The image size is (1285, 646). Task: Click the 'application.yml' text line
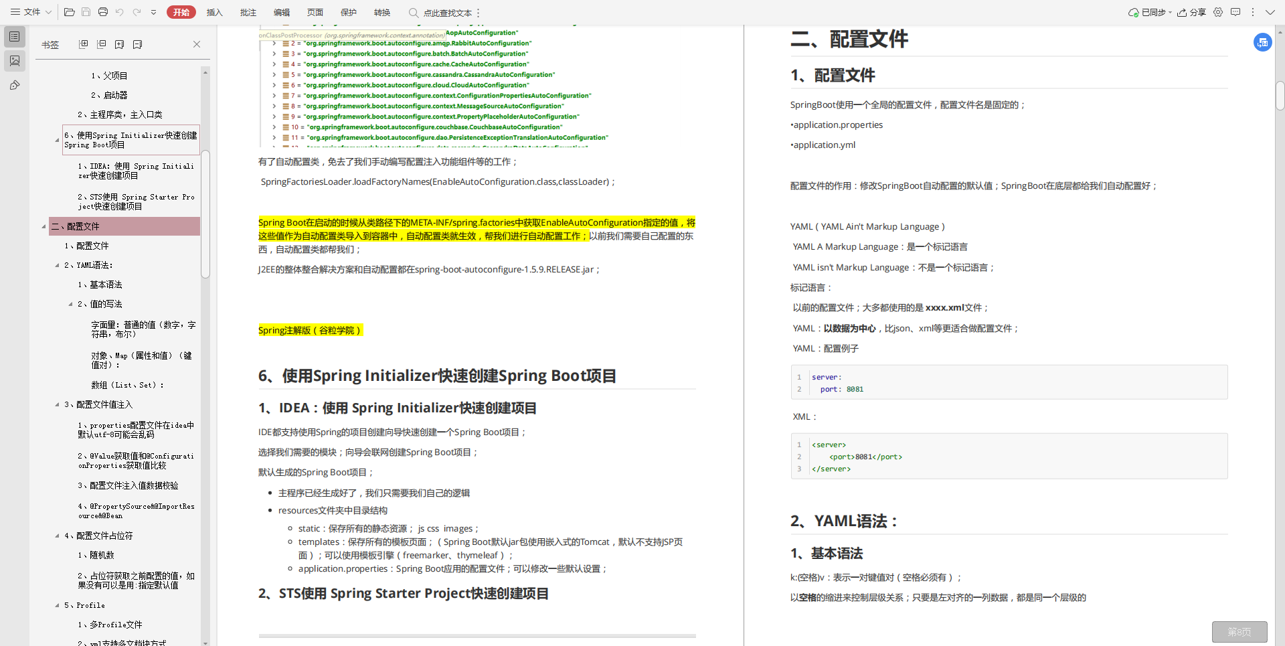(x=823, y=145)
